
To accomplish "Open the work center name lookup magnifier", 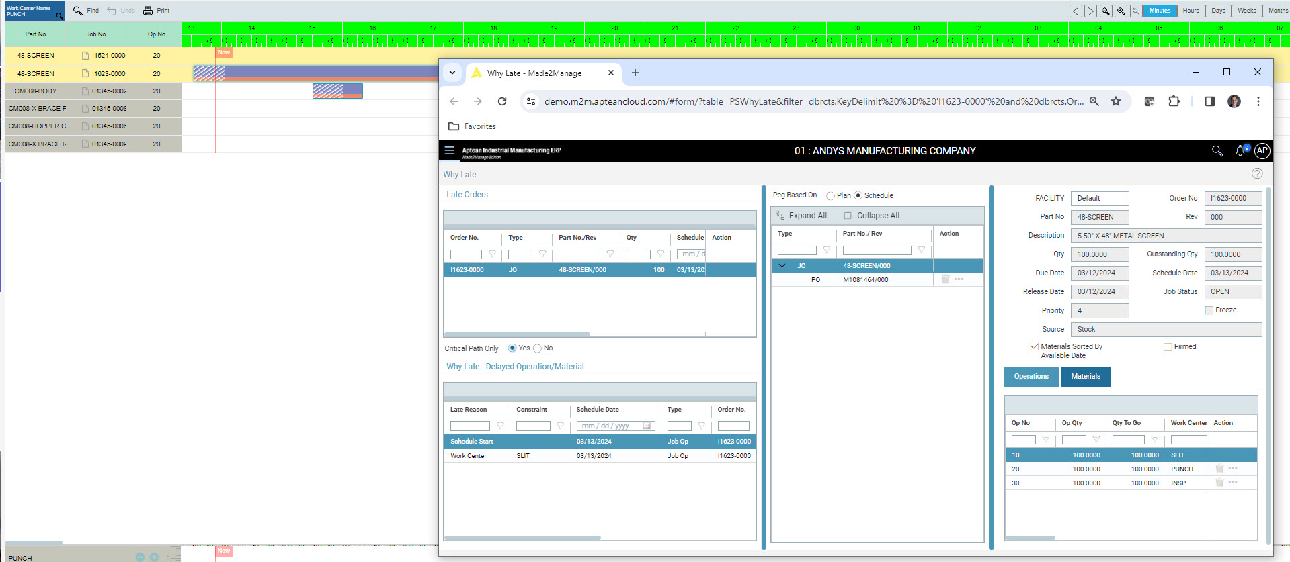I will (x=59, y=15).
